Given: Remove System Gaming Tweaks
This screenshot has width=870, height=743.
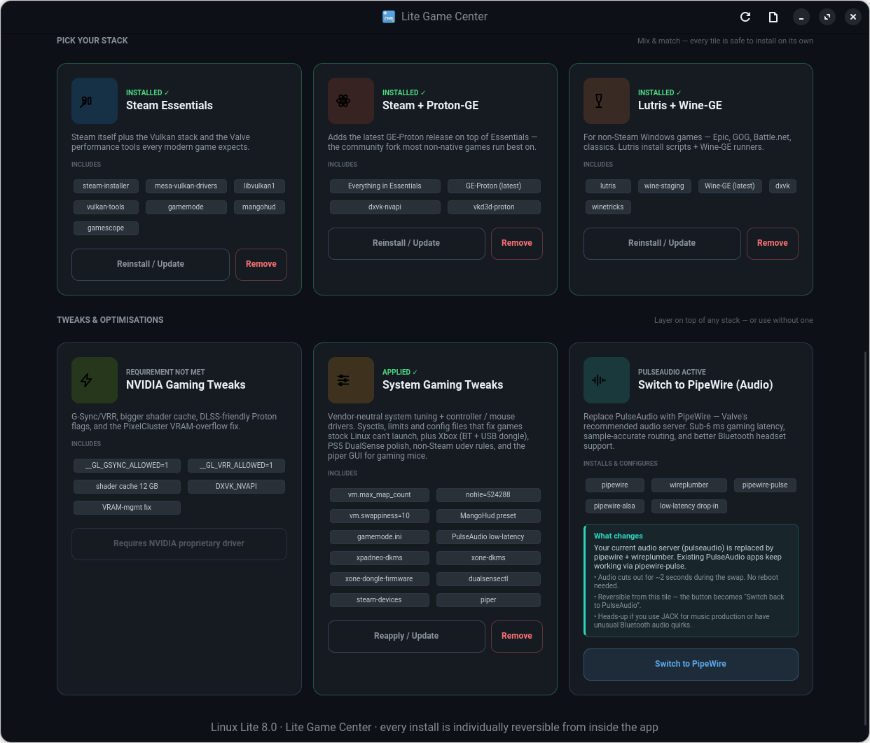Looking at the screenshot, I should 517,637.
